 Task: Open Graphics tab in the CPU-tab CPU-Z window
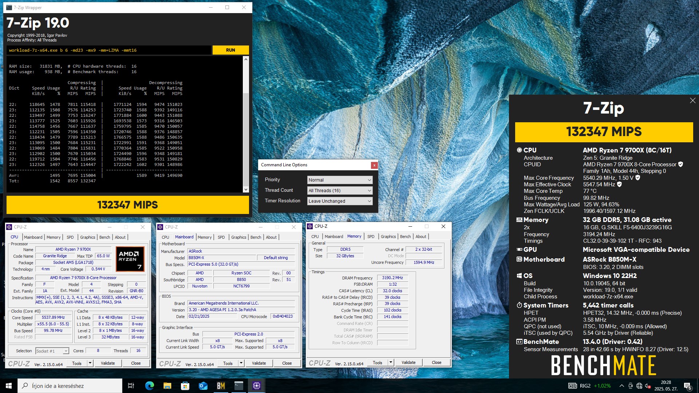87,237
